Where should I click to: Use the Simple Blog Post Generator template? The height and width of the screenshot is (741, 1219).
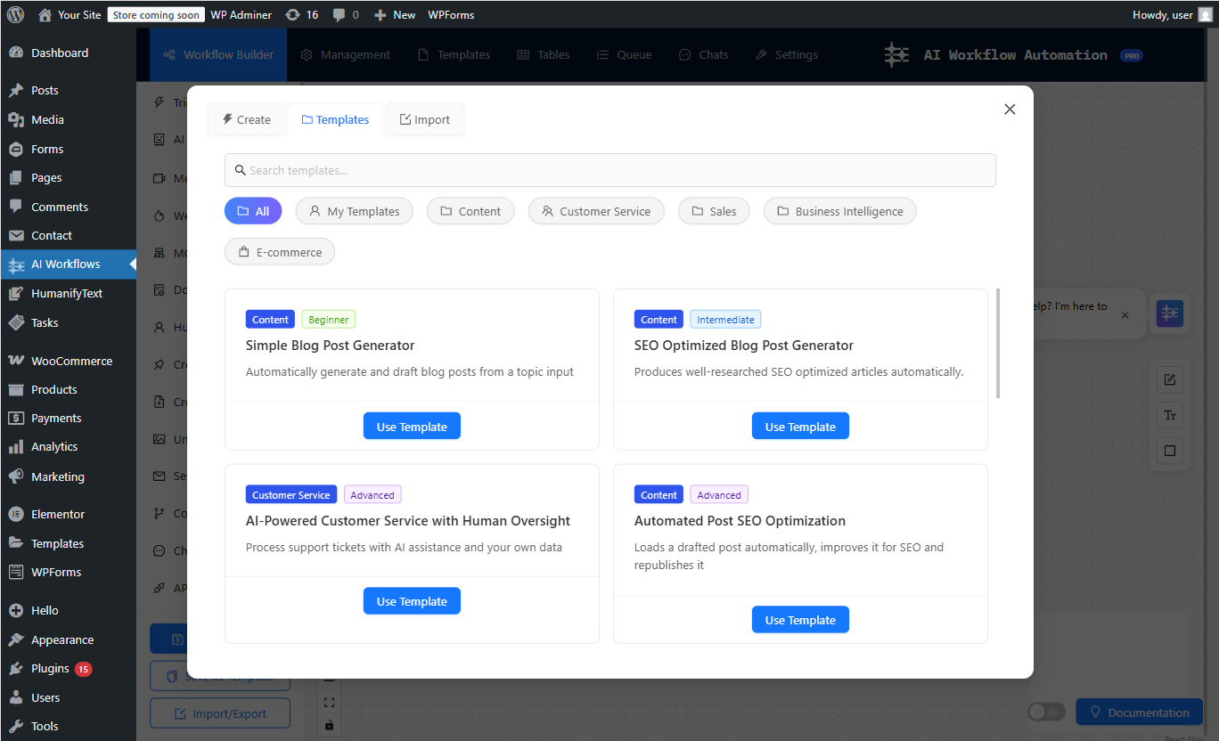coord(412,427)
